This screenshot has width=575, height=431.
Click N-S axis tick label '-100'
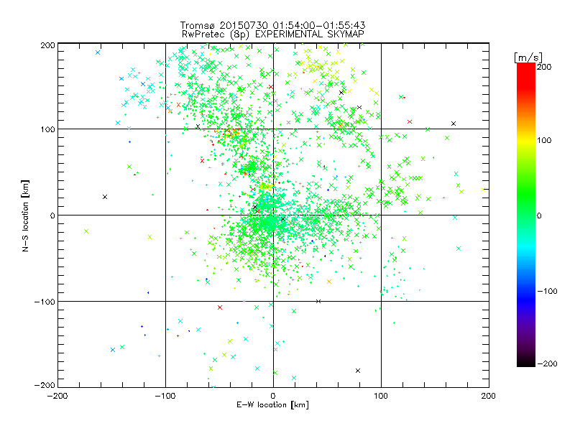click(45, 302)
